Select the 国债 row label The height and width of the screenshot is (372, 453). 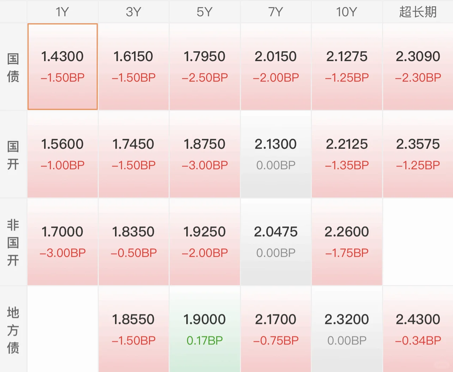tap(13, 67)
